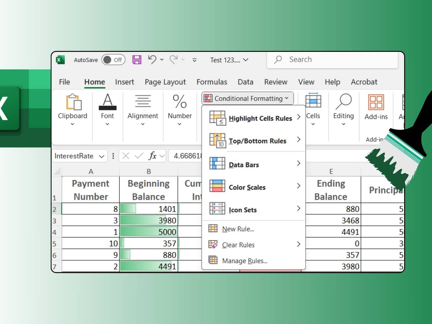The image size is (432, 324).
Task: Click the insert function fx icon
Action: 152,156
